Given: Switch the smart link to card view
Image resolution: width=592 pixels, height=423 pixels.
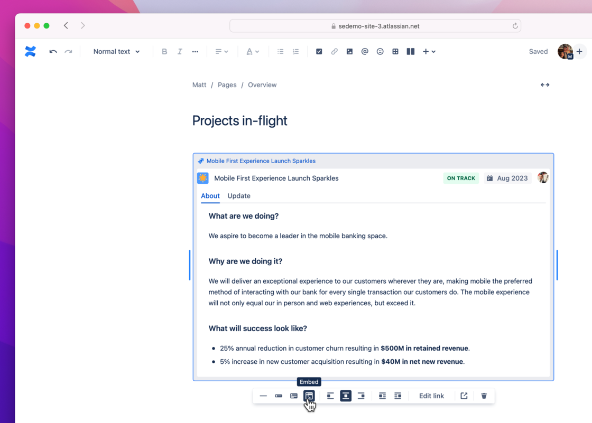Looking at the screenshot, I should 293,396.
